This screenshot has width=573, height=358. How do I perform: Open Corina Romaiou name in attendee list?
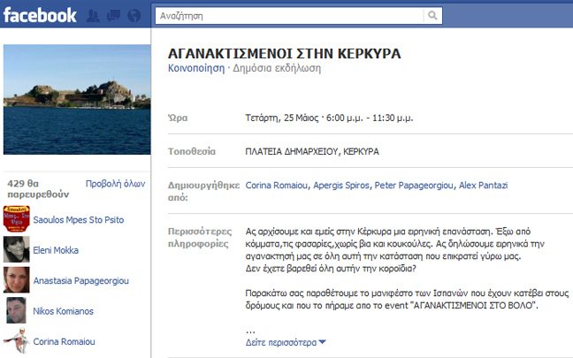click(63, 341)
